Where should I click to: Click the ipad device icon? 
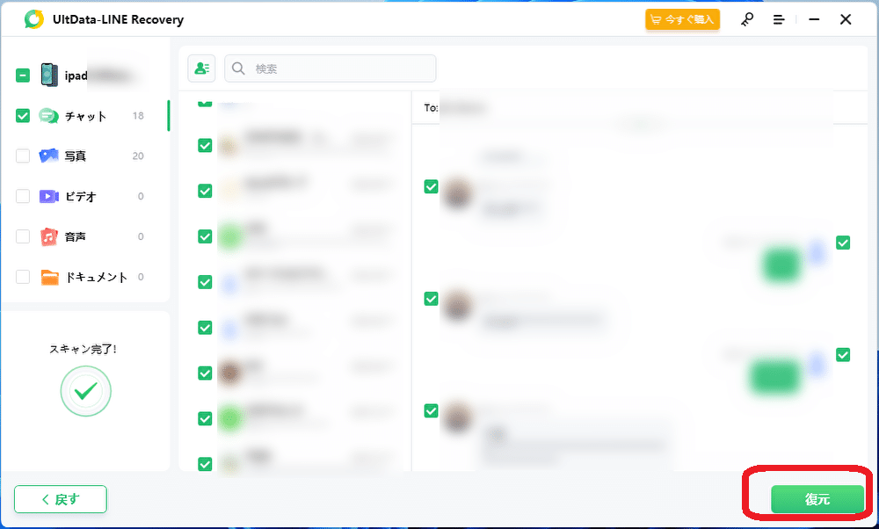click(x=49, y=75)
